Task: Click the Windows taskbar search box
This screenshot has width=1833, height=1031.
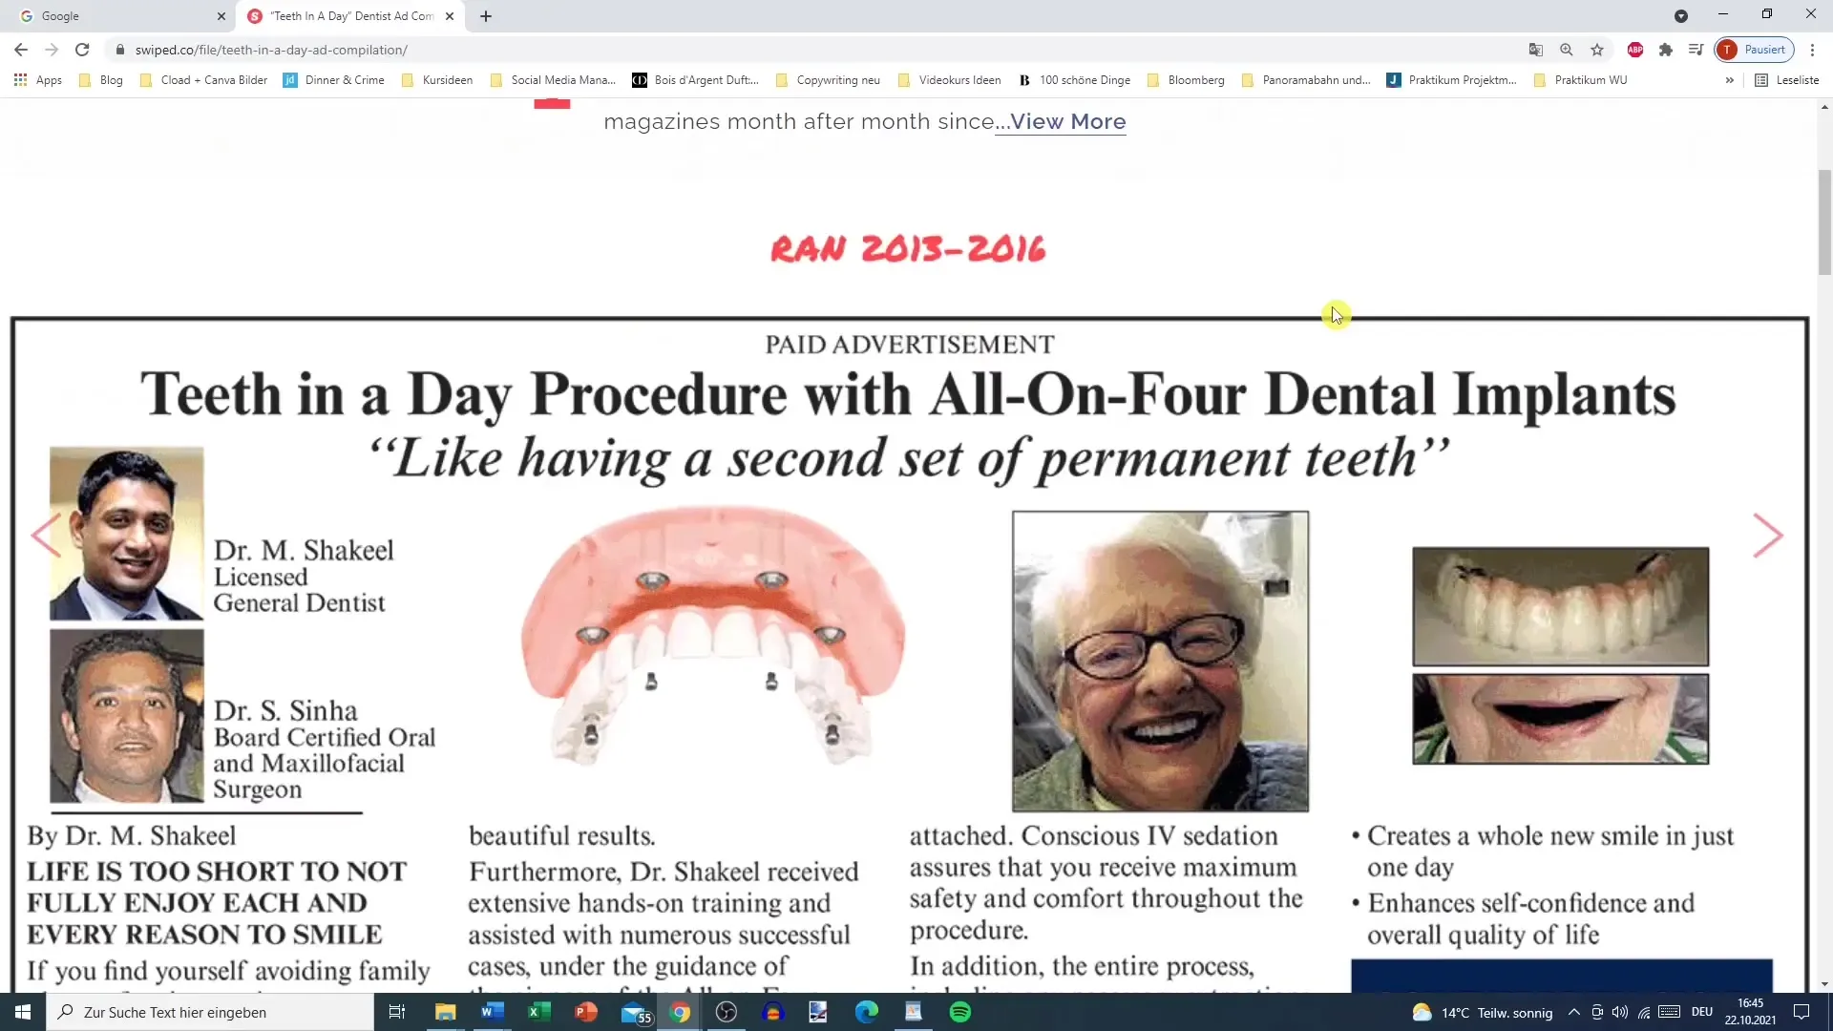Action: pos(210,1012)
